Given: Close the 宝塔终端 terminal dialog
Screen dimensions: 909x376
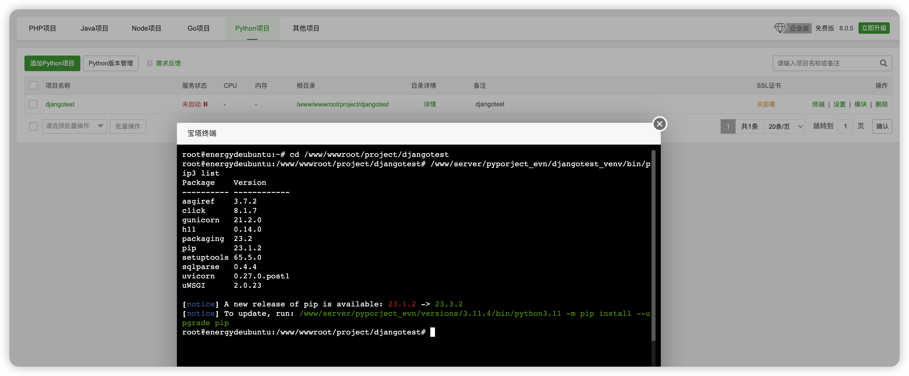Looking at the screenshot, I should click(659, 124).
